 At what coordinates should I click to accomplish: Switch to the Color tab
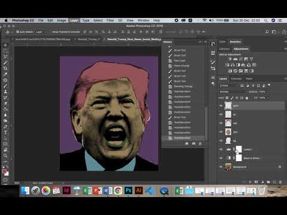click(x=222, y=42)
